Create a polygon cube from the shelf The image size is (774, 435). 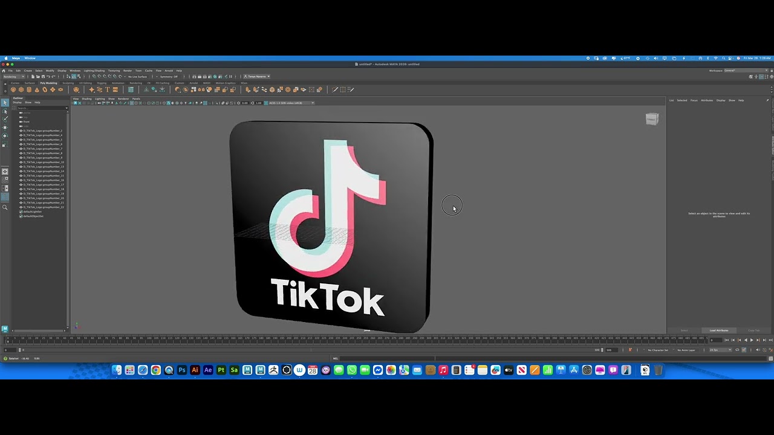(21, 89)
